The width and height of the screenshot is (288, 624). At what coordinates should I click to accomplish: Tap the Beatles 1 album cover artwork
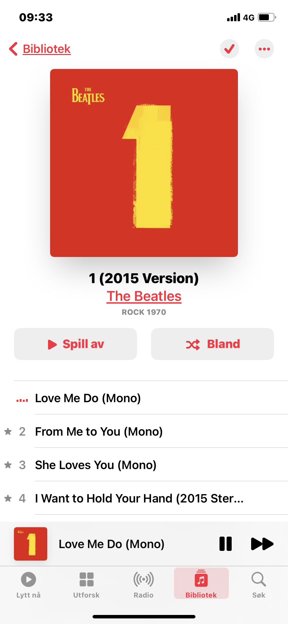pos(144,163)
